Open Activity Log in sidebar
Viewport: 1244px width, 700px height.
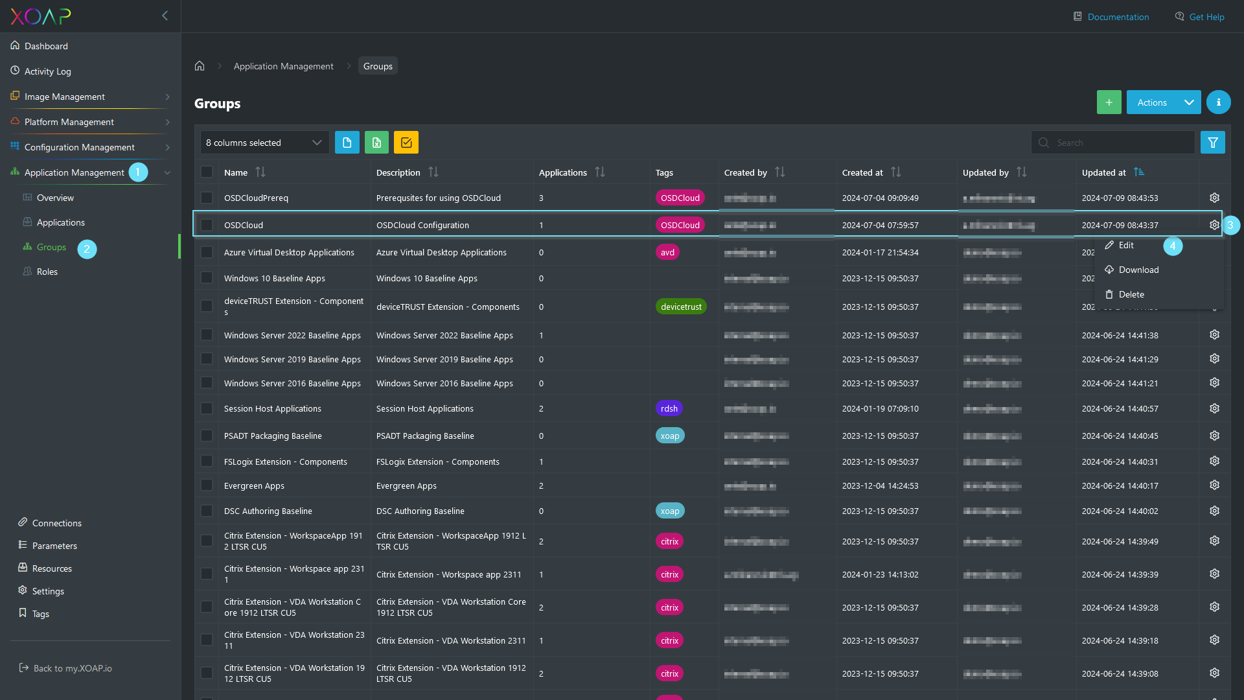tap(41, 71)
